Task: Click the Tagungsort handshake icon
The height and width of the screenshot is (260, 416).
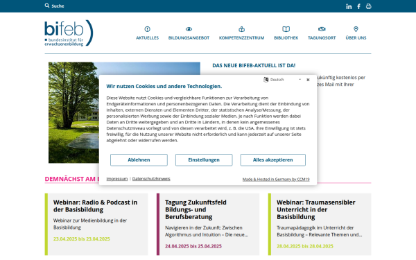Action: coord(322,29)
